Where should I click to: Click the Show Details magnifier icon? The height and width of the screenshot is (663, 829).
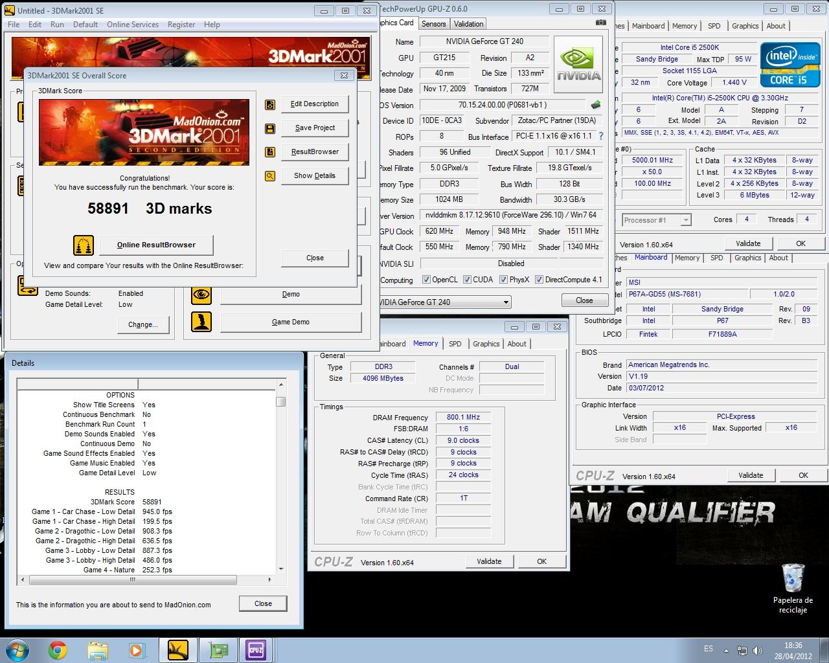(270, 176)
